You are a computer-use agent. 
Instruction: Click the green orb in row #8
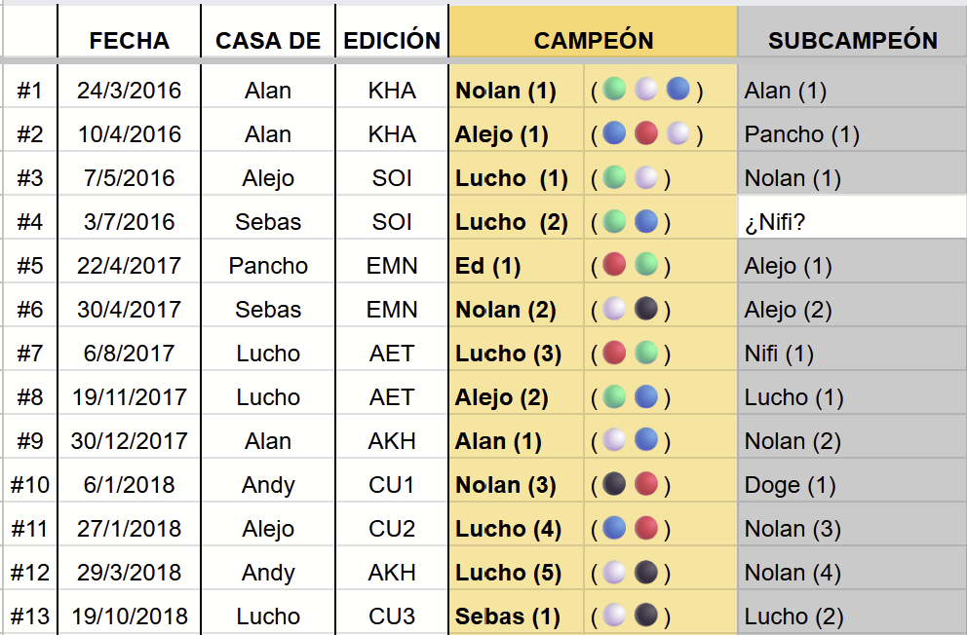613,396
